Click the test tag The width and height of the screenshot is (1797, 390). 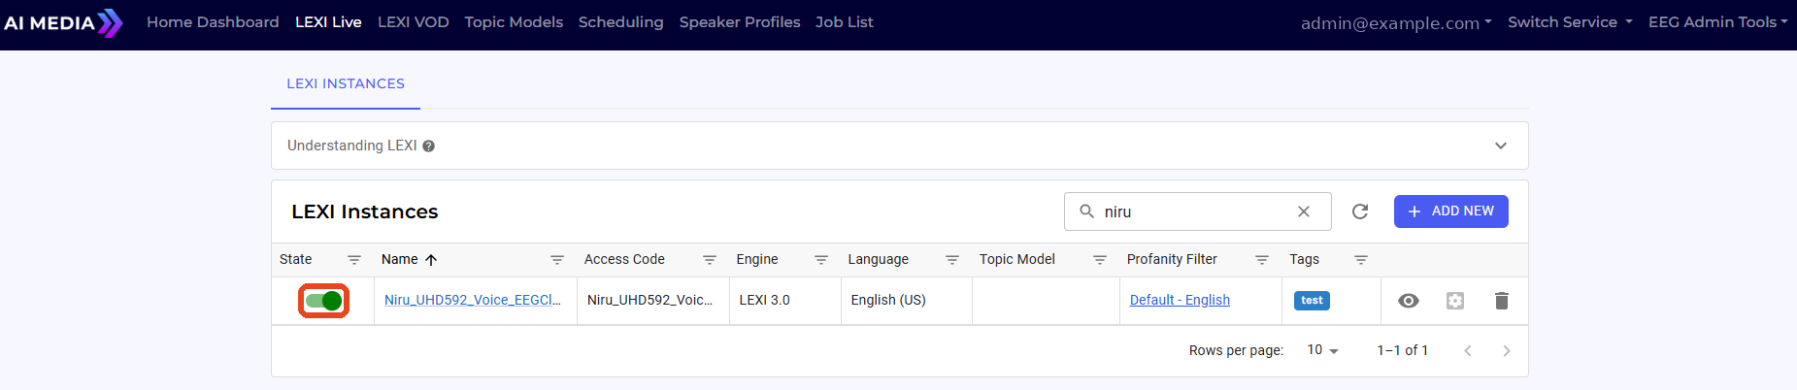(1312, 301)
